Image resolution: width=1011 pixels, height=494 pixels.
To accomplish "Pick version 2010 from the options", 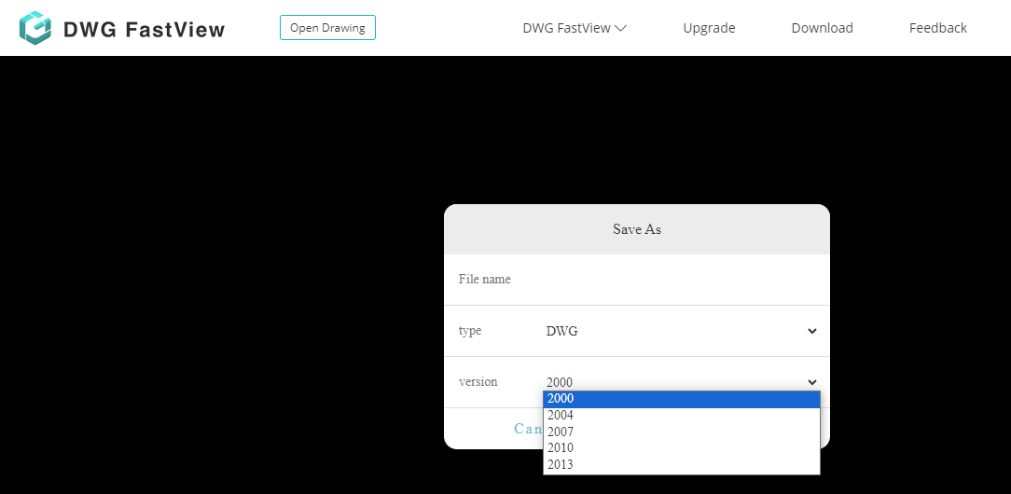I will pos(682,447).
